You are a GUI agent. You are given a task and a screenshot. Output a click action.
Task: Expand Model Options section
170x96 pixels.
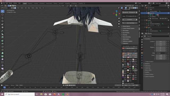(126, 26)
